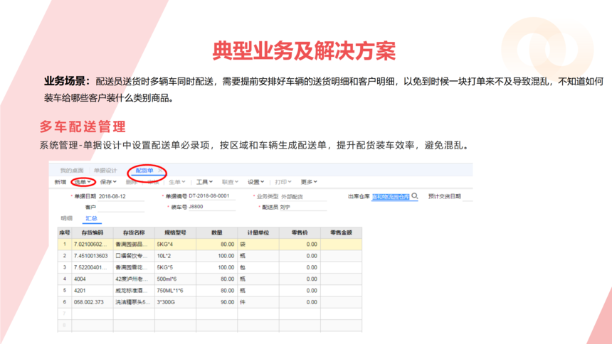The image size is (612, 344).
Task: Click quantity 90.00 in row 6
Action: (x=216, y=302)
